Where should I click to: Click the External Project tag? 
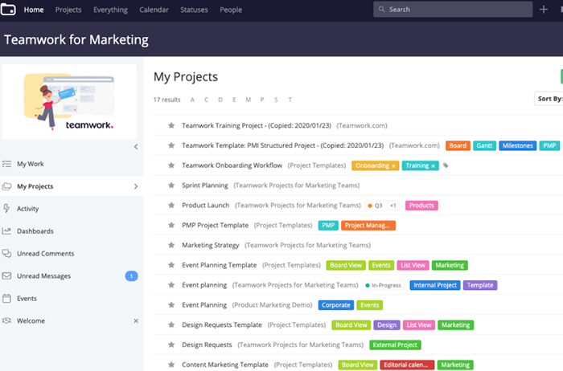coord(395,344)
